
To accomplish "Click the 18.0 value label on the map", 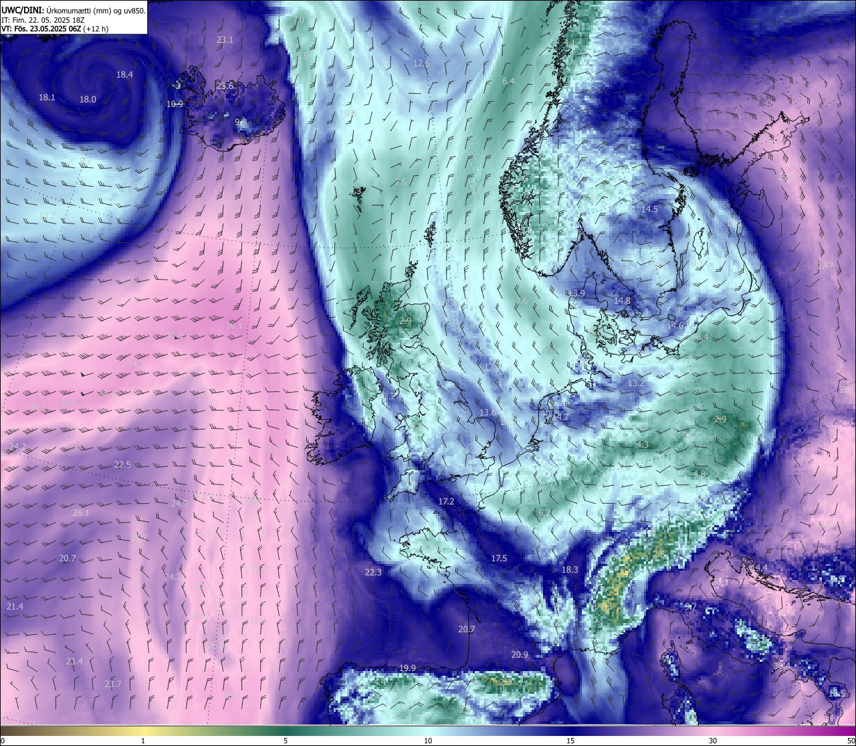I will click(x=88, y=100).
